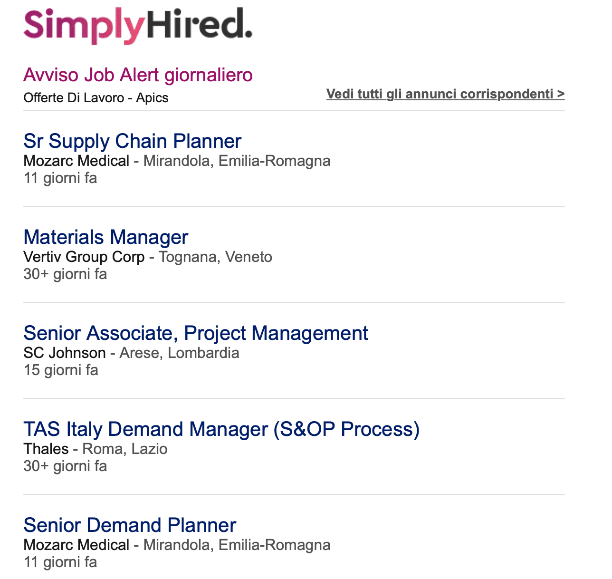
Task: Open 'Vedi tutti gli annunci corrispondenti' link
Action: (445, 94)
